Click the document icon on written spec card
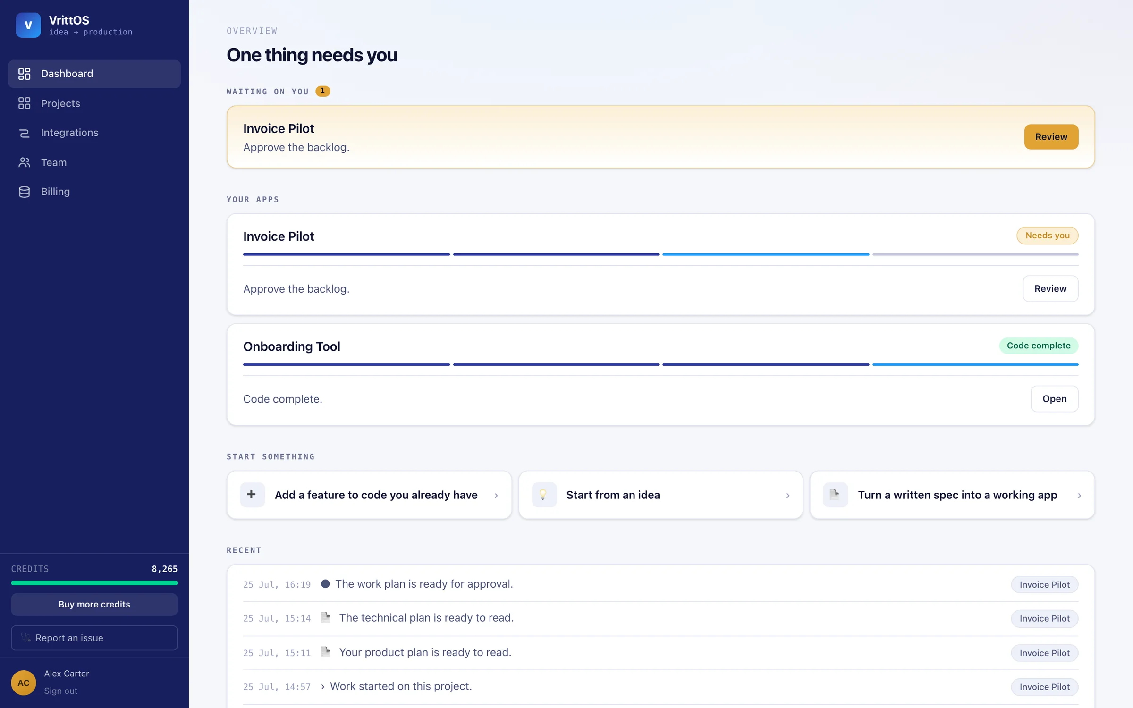Viewport: 1133px width, 708px height. 835,495
